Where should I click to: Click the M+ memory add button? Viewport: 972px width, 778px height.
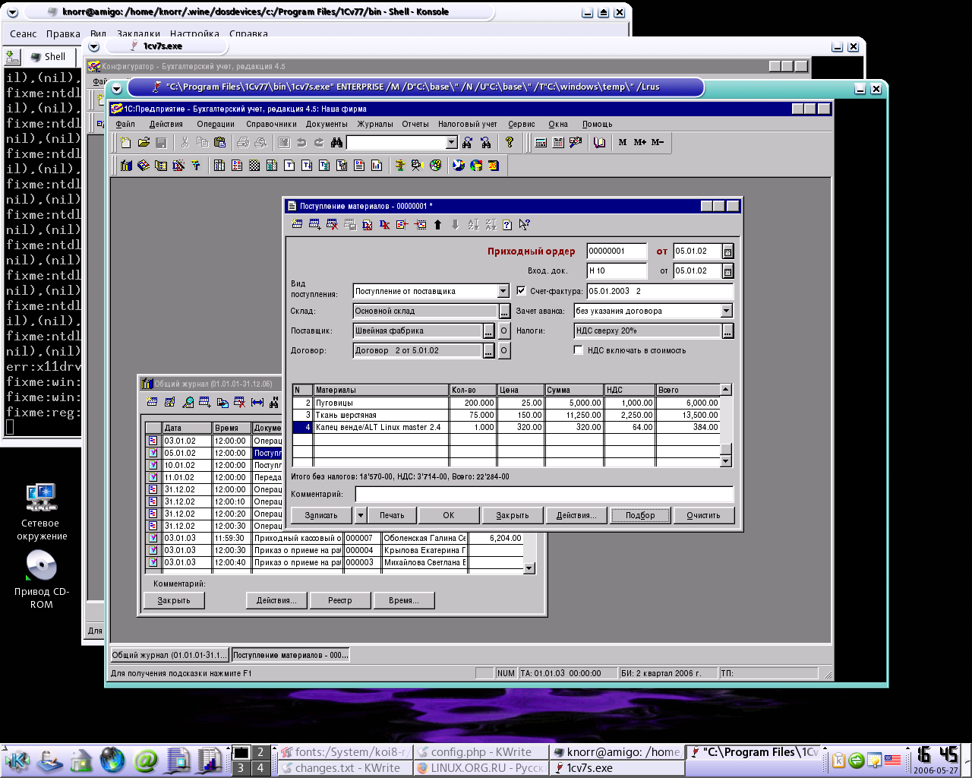pyautogui.click(x=640, y=142)
